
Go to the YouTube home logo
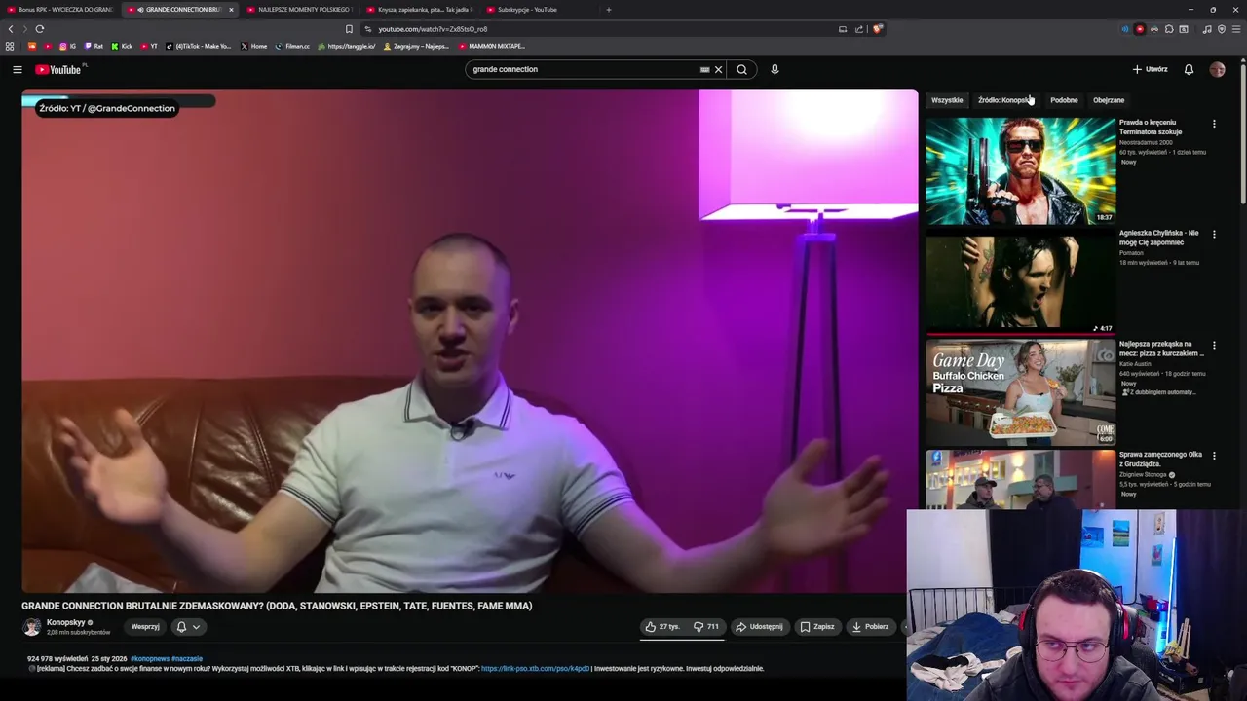click(58, 69)
